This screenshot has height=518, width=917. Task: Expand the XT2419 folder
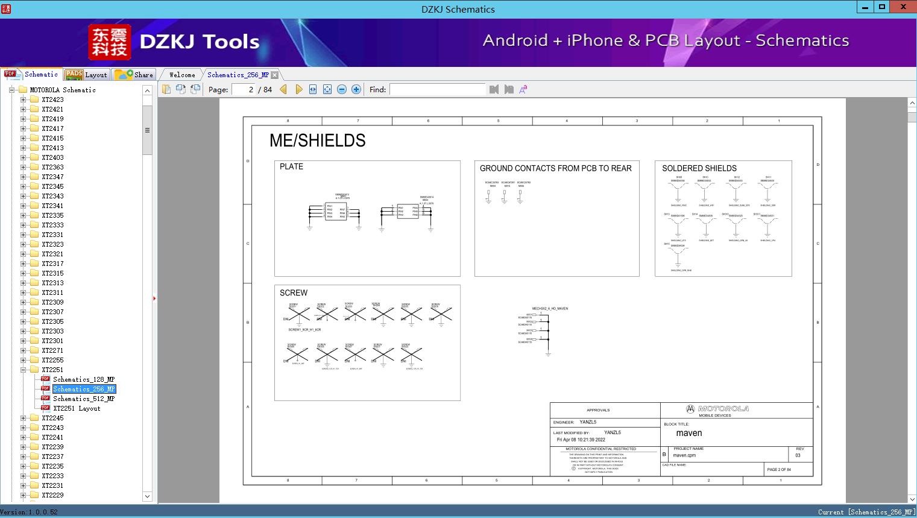point(23,119)
